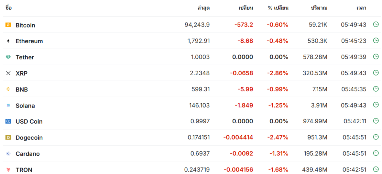Image resolution: width=382 pixels, height=174 pixels.
Task: Sort by the % เปลี่ยน column header
Action: (x=278, y=8)
